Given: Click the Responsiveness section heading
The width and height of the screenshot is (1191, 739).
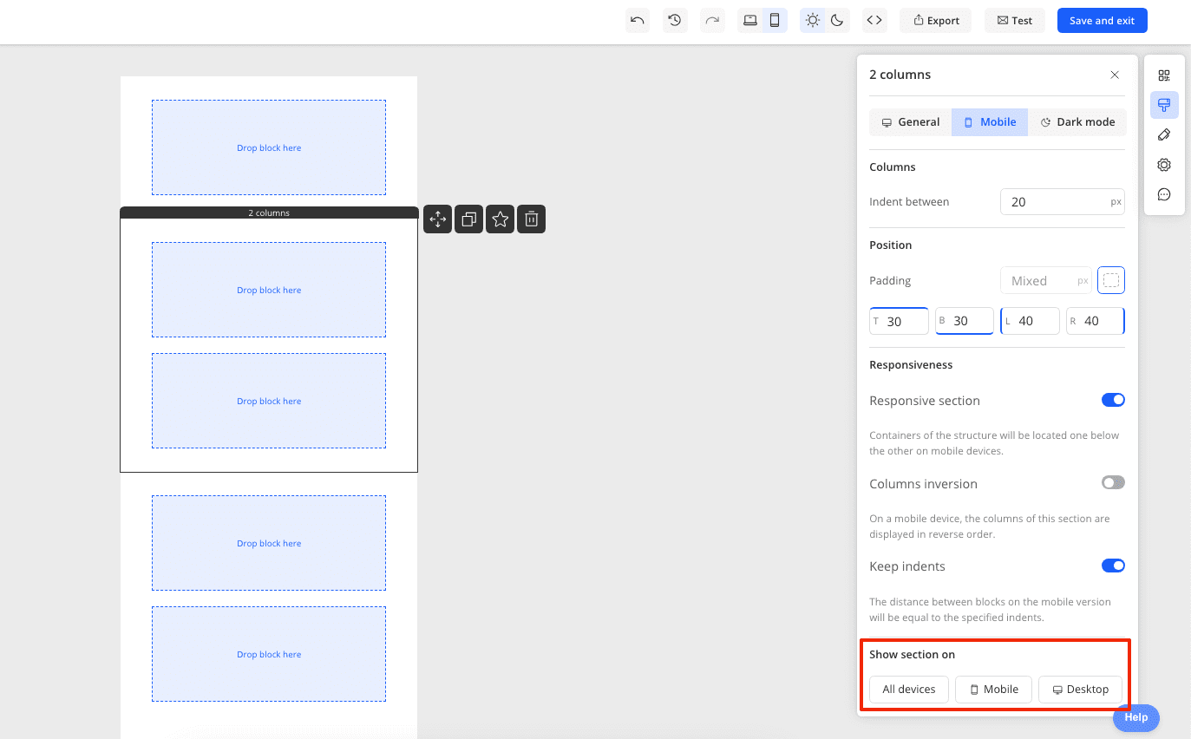Looking at the screenshot, I should click(911, 365).
